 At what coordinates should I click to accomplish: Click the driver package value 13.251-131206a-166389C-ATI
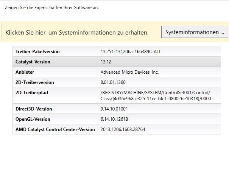click(130, 52)
